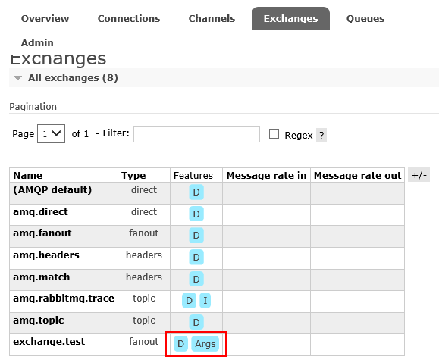Image resolution: width=439 pixels, height=363 pixels.
Task: Click the D badge on amq.direct row
Action: click(196, 214)
